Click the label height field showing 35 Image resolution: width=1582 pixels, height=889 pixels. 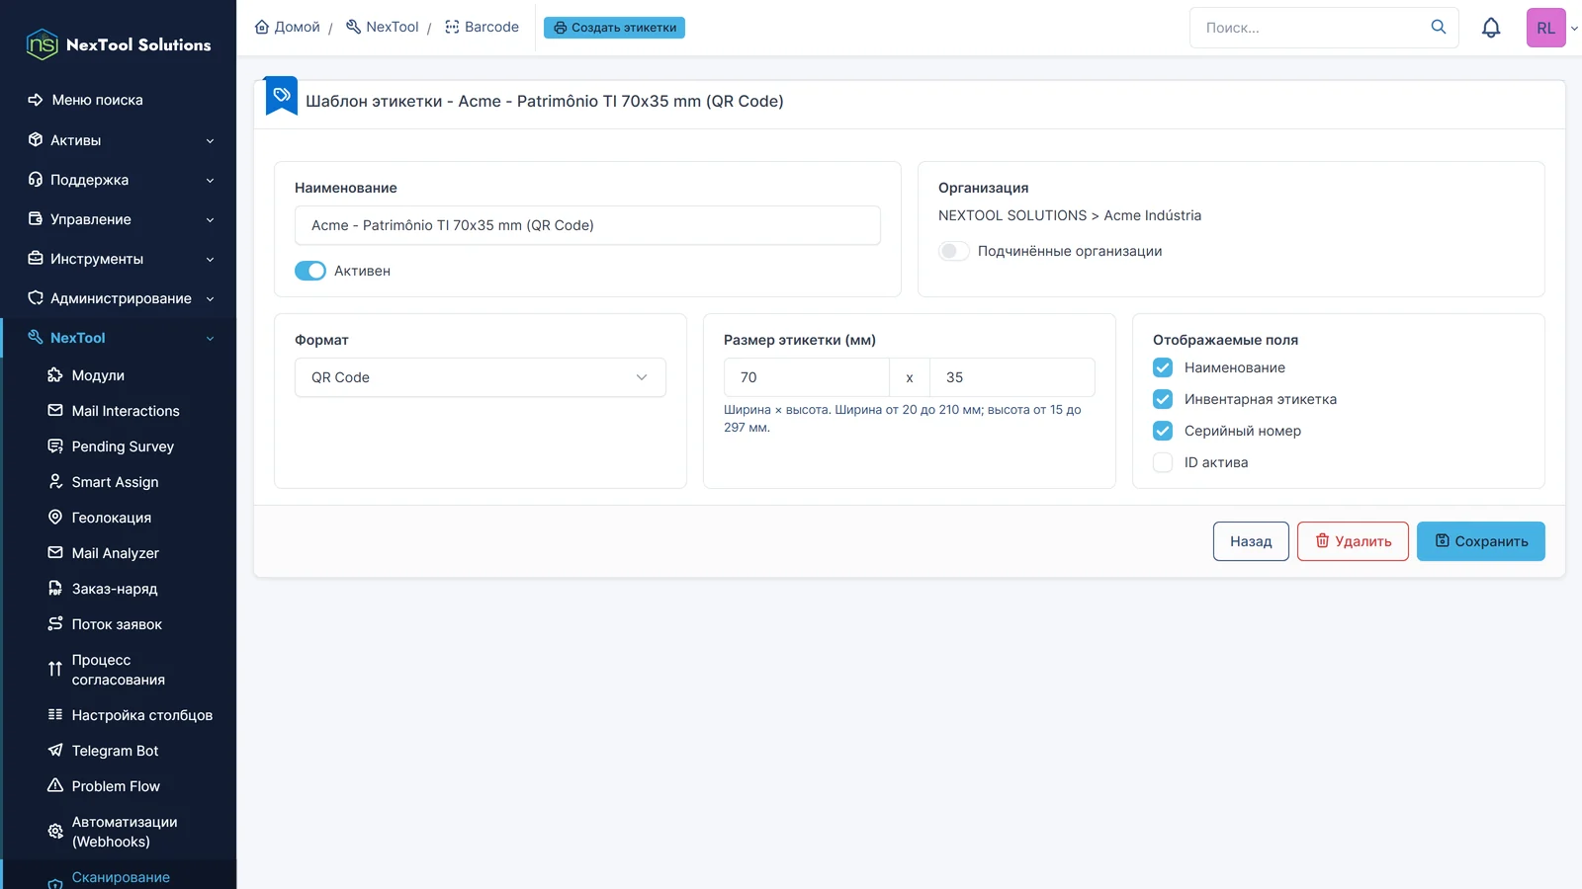(1012, 377)
